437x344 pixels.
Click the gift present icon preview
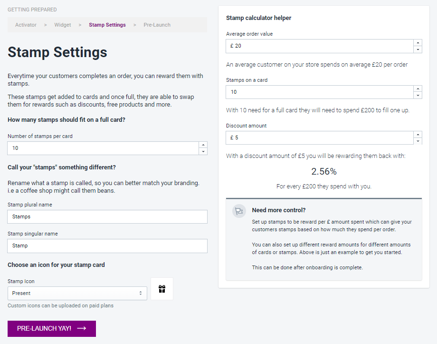pos(162,289)
